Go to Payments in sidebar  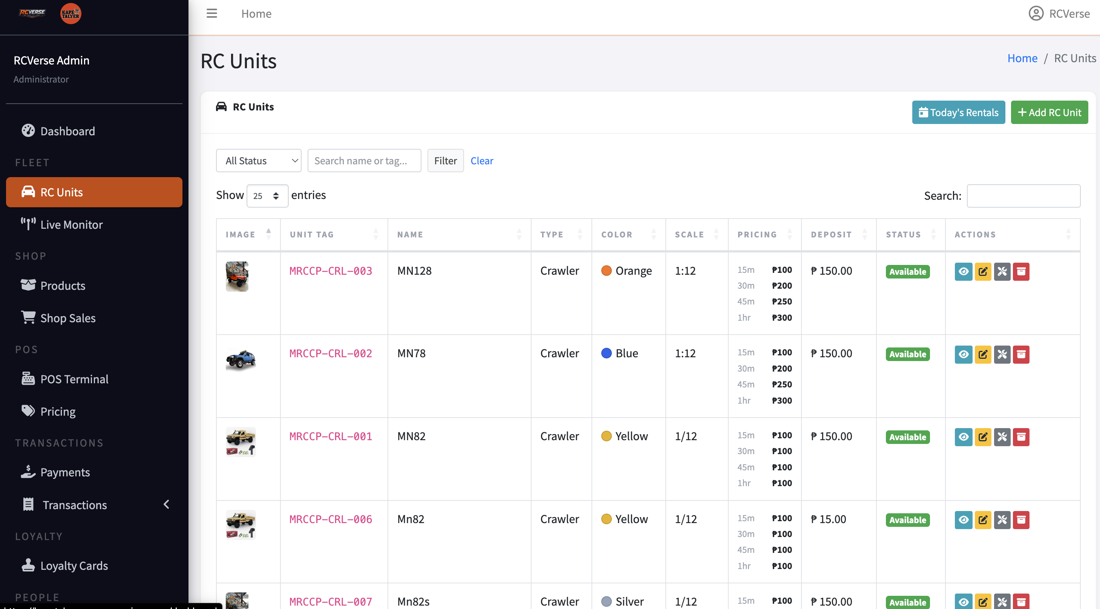coord(94,473)
